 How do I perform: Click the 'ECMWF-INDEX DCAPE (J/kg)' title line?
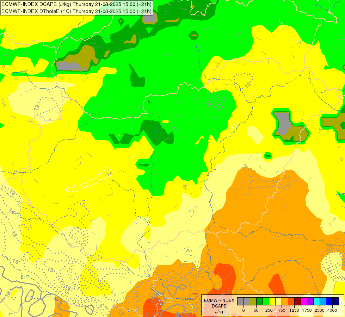point(76,4)
